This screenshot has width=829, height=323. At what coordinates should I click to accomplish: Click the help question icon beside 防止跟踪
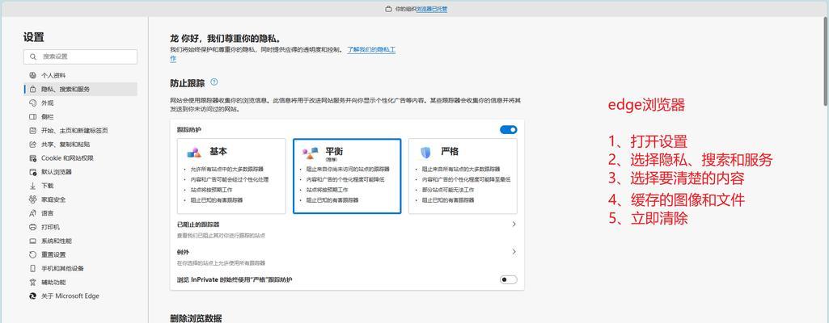coord(214,82)
